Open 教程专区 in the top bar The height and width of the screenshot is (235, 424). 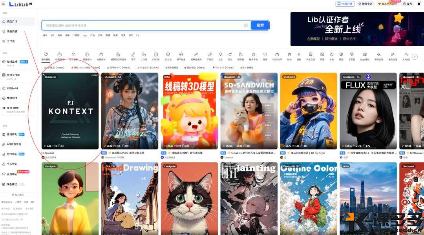point(366,4)
